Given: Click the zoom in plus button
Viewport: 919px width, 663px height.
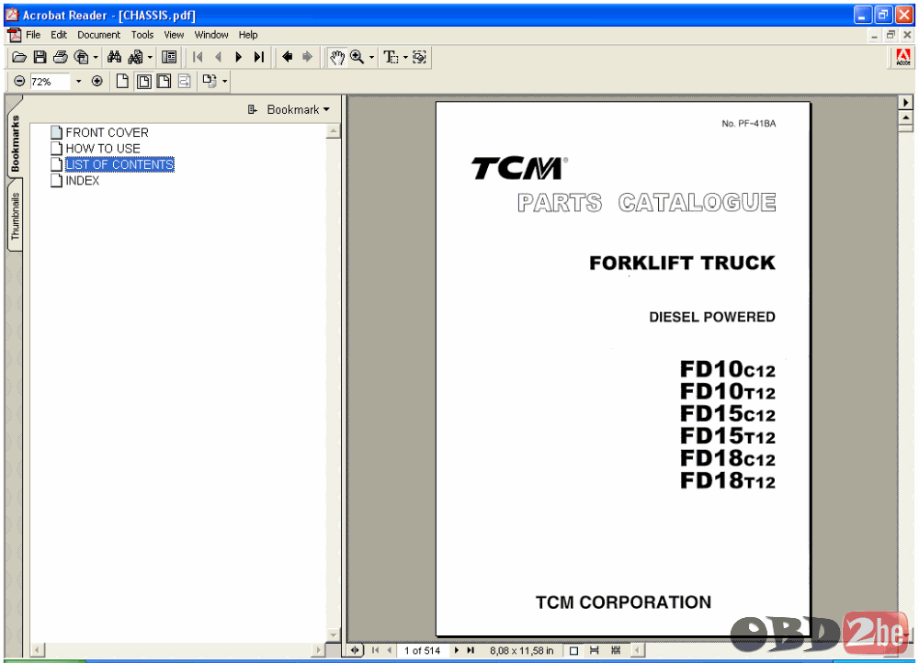Looking at the screenshot, I should [x=97, y=81].
